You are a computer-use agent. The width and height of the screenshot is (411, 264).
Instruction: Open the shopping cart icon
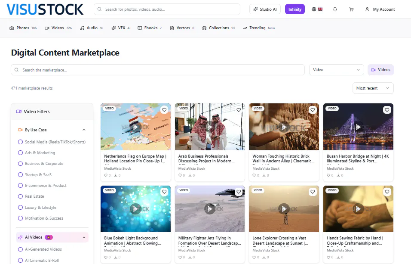[351, 9]
